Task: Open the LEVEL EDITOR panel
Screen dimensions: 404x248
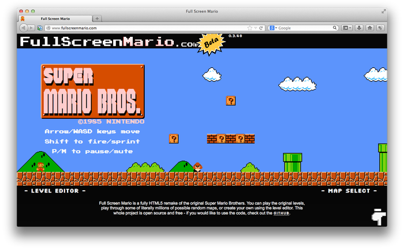Action: pyautogui.click(x=55, y=191)
